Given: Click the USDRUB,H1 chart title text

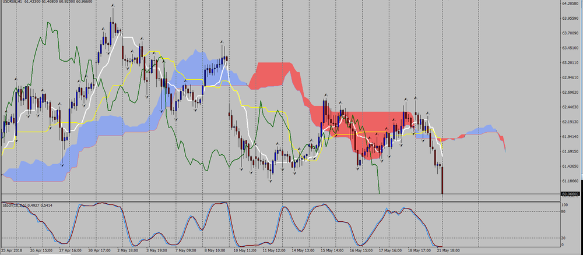Looking at the screenshot, I should (12, 2).
